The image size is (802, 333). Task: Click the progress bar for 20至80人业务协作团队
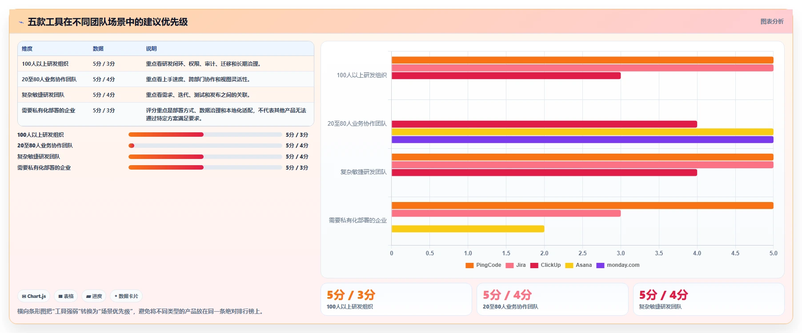205,146
